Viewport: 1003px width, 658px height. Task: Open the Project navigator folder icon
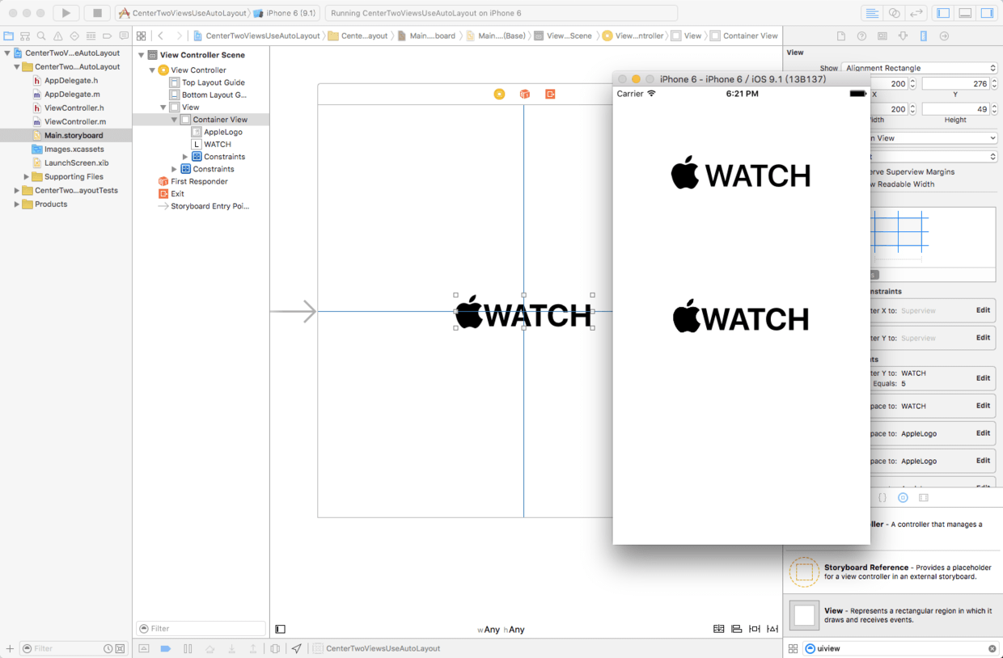(x=8, y=36)
